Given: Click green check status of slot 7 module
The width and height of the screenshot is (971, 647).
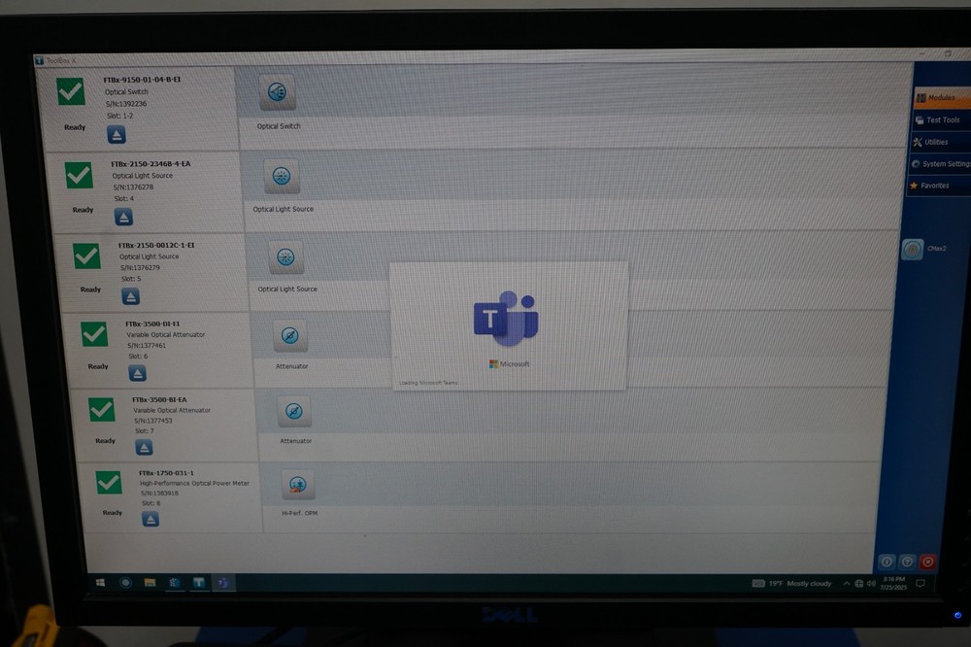Looking at the screenshot, I should 102,409.
